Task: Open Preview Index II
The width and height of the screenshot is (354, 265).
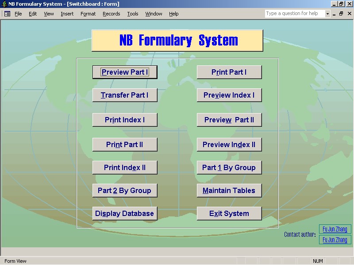Action: tap(229, 145)
